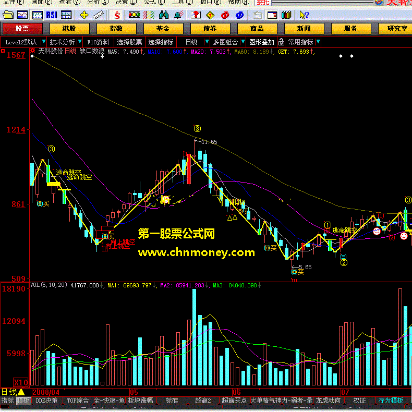412x412 pixels.
Task: Expand the 技术分析 dropdown arrow
Action: click(x=80, y=42)
